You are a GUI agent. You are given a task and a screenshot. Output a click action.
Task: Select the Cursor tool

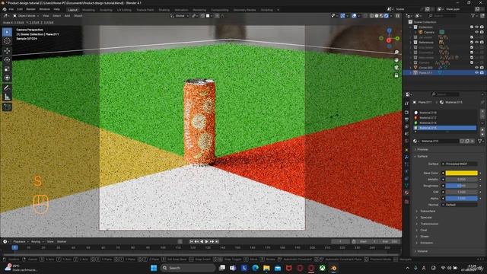[7, 41]
